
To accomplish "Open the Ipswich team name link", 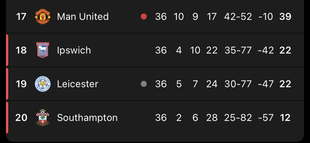I will (x=74, y=51).
